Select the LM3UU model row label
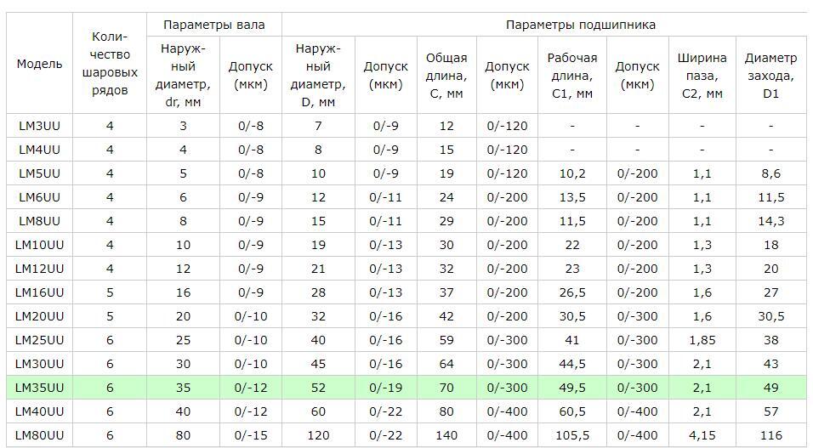This screenshot has width=813, height=448. pos(40,126)
